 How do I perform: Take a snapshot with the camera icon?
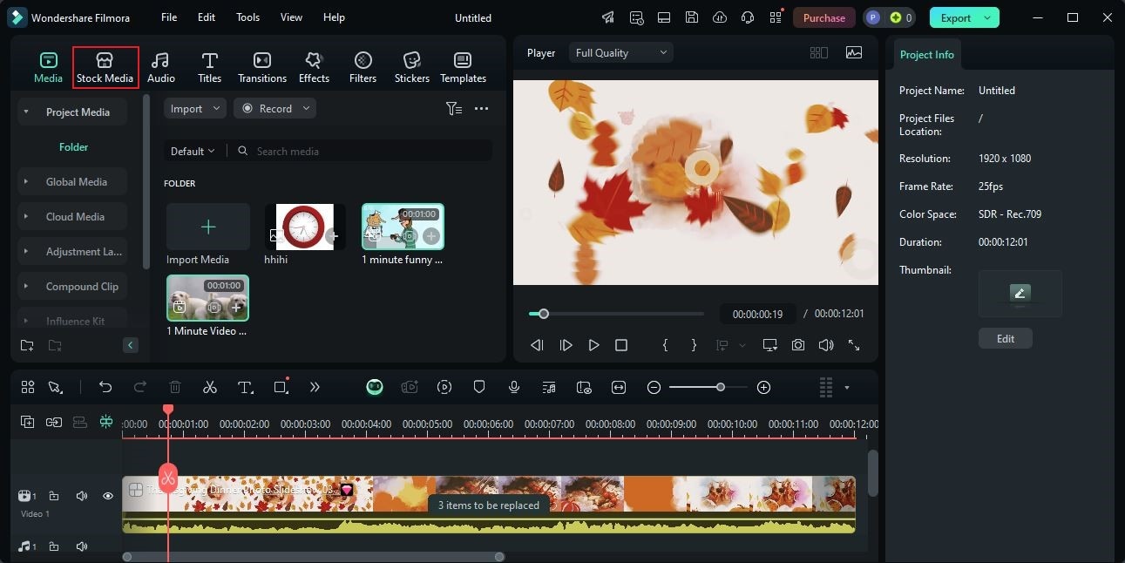798,345
